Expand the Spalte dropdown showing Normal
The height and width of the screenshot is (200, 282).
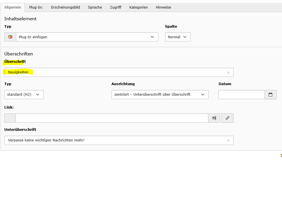coord(178,37)
